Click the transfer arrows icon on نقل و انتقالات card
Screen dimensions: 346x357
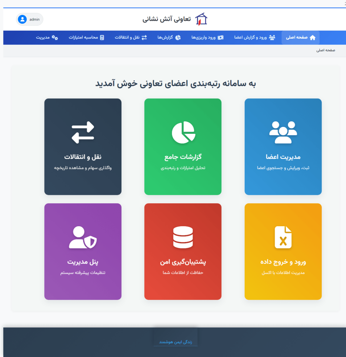pos(83,132)
